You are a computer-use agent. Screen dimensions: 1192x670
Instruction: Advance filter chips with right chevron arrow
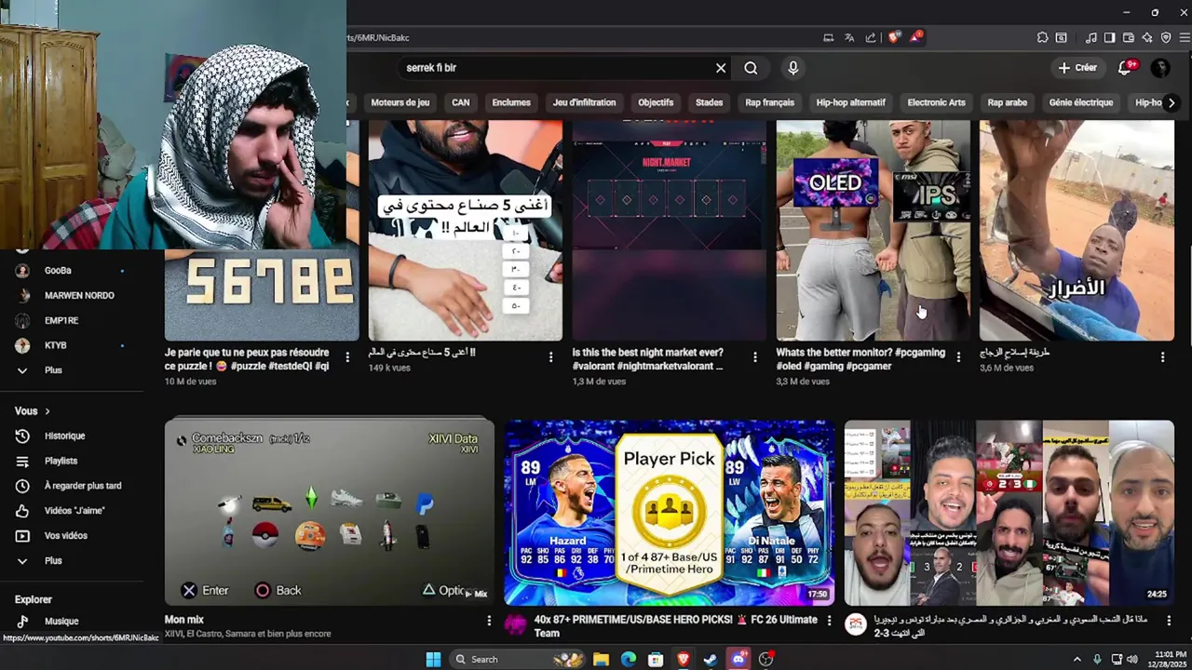coord(1172,102)
